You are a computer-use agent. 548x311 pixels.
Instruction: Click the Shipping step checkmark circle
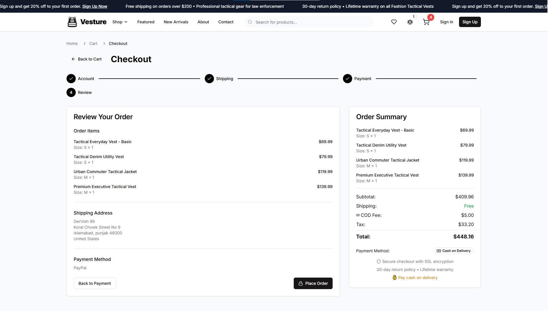tap(209, 78)
